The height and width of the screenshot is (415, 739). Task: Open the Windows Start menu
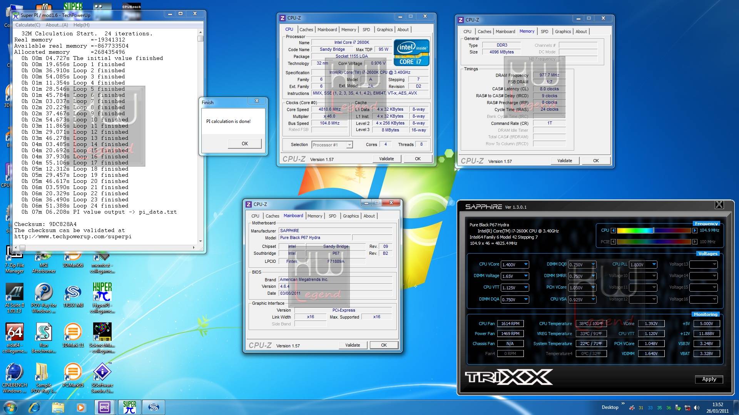[x=10, y=407]
